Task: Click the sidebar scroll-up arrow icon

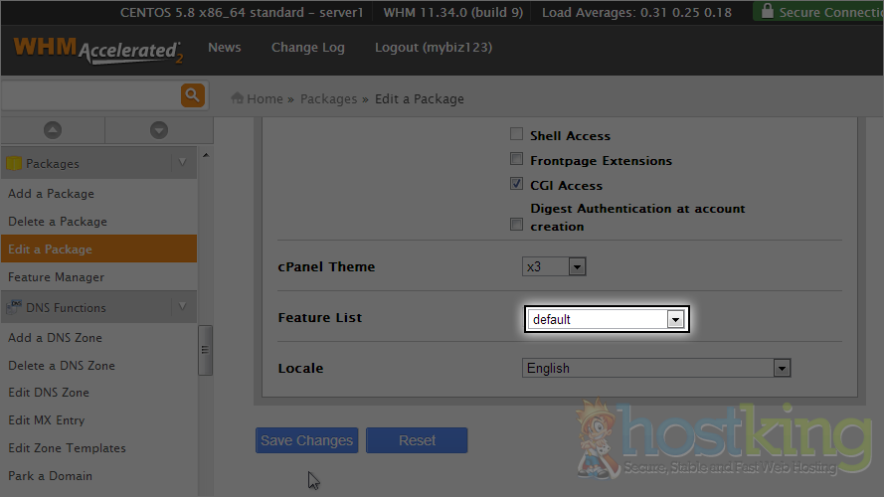Action: tap(53, 130)
